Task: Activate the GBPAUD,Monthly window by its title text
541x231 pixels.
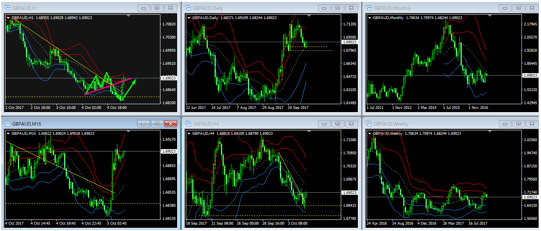Action: click(x=392, y=8)
